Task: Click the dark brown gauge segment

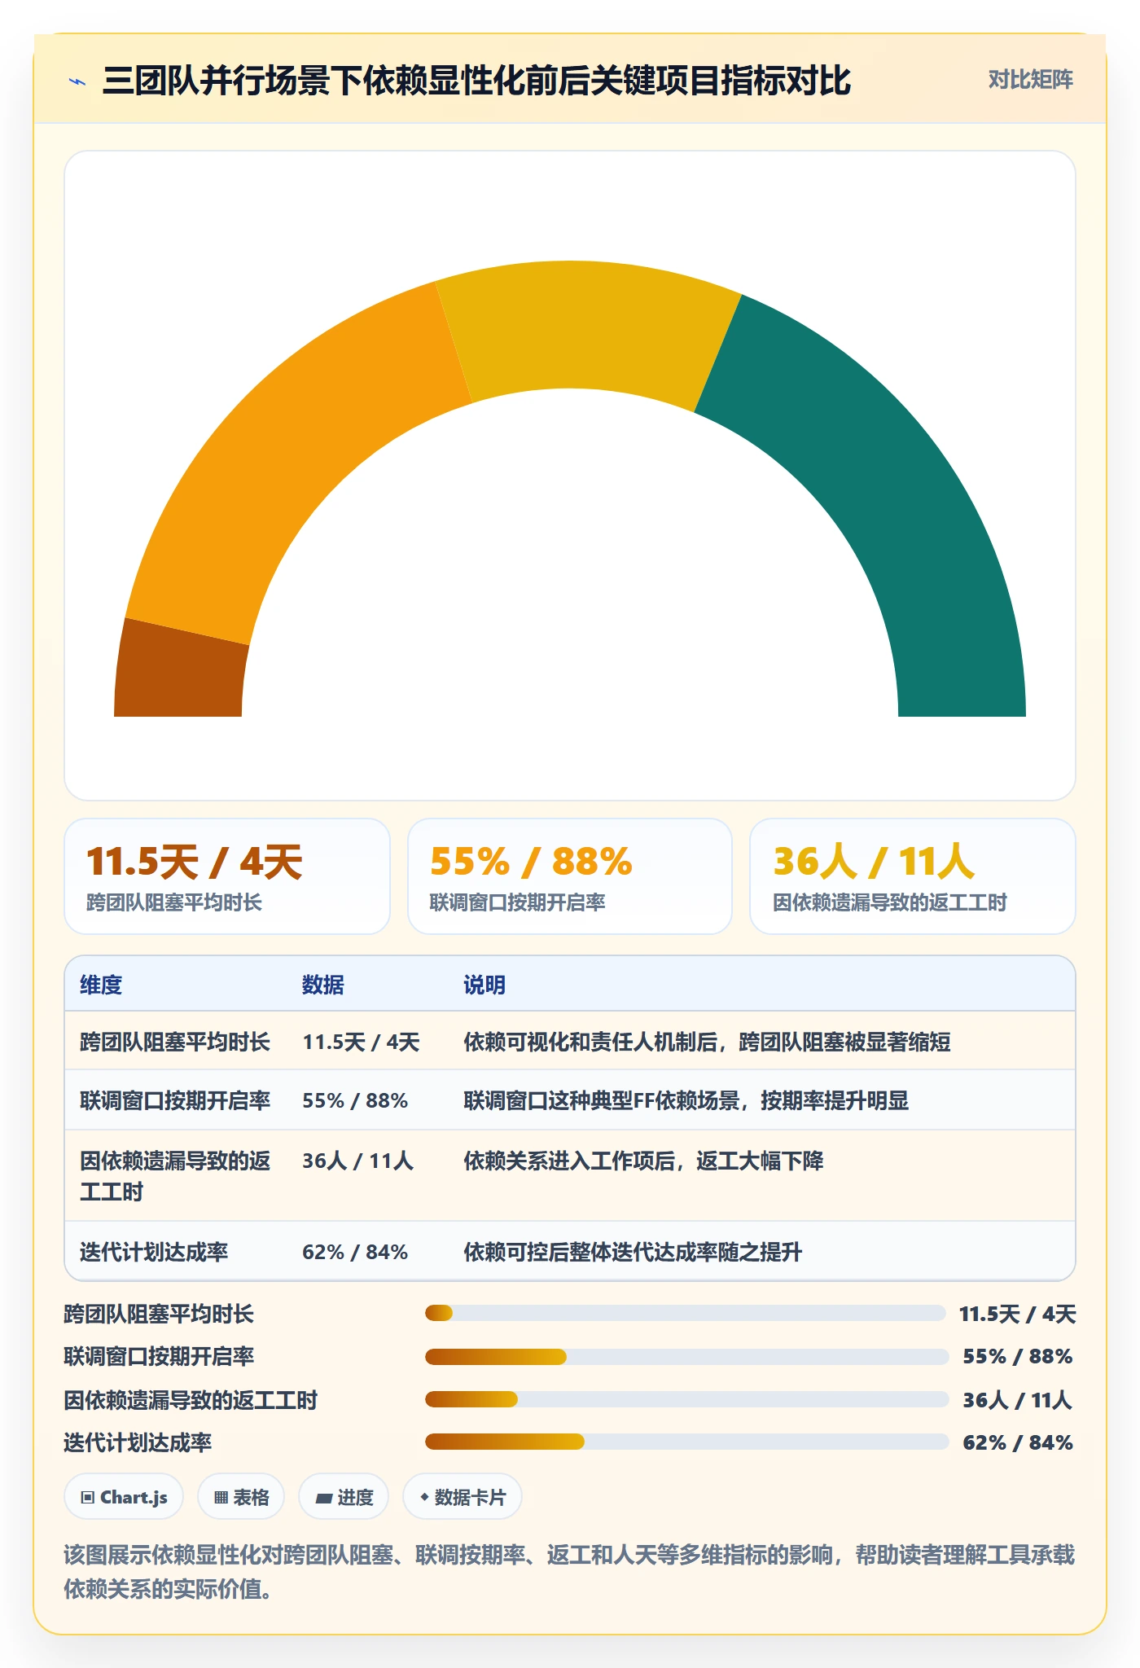Action: [181, 669]
